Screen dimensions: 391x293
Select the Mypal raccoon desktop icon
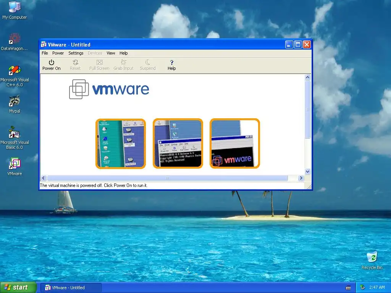(15, 104)
